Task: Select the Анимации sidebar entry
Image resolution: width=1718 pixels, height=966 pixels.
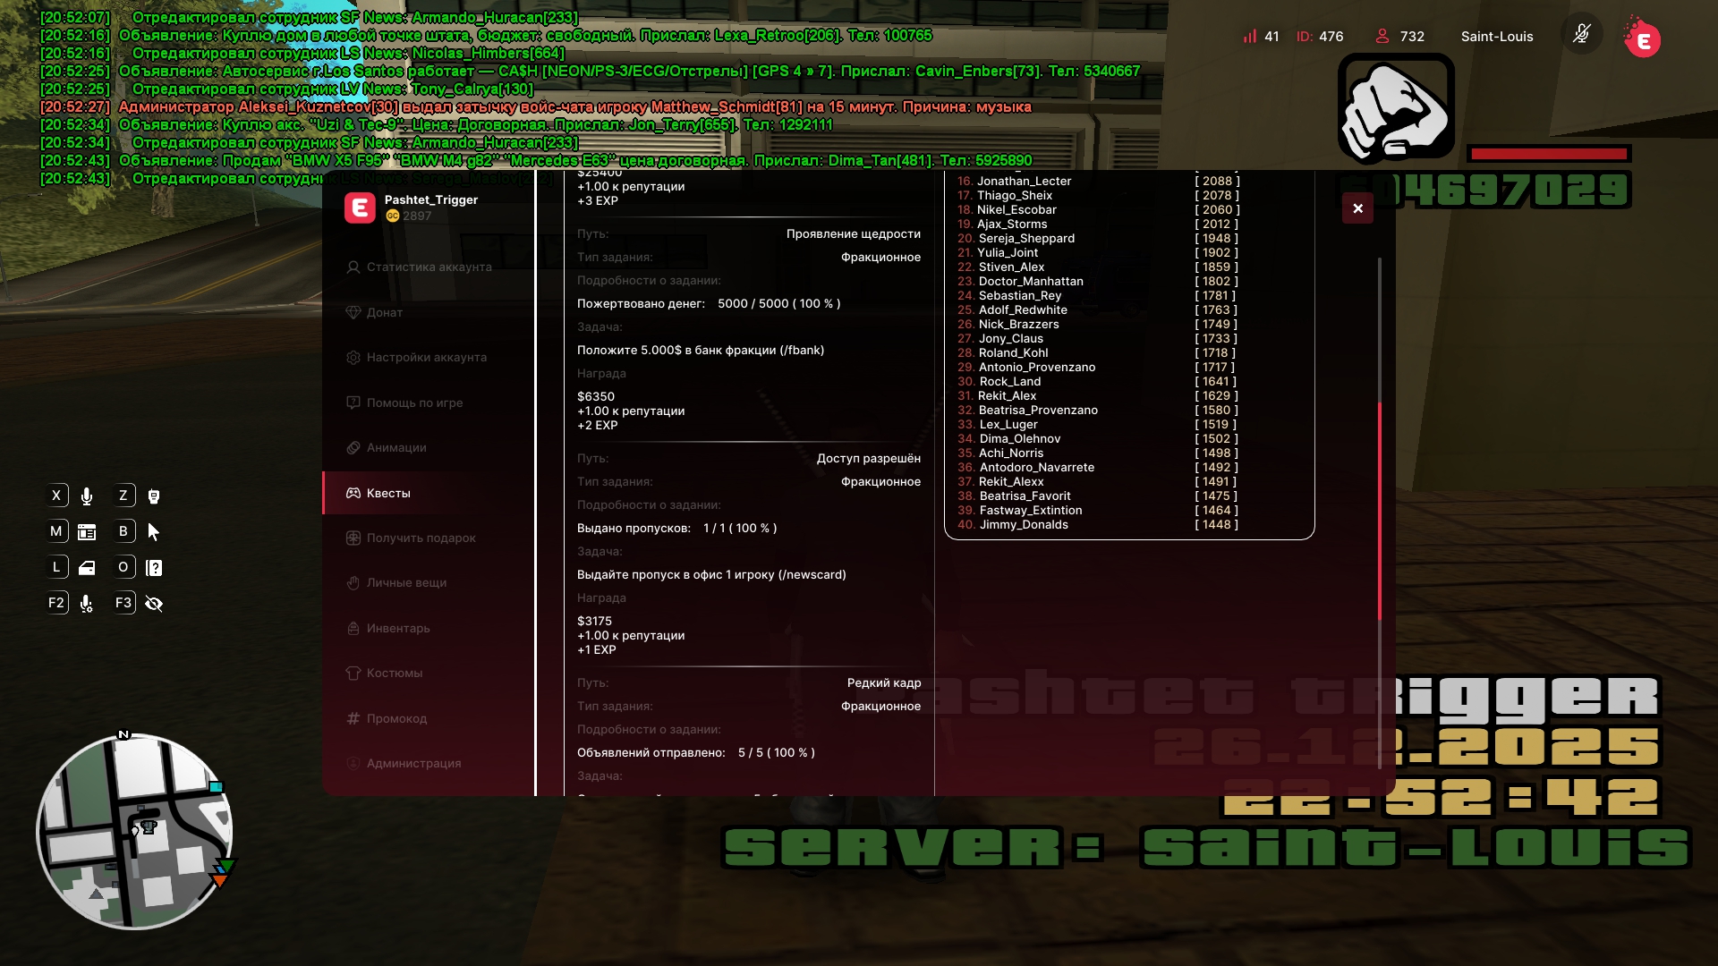Action: [395, 447]
